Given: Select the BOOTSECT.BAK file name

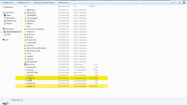Looking at the screenshot, I should [32, 73].
